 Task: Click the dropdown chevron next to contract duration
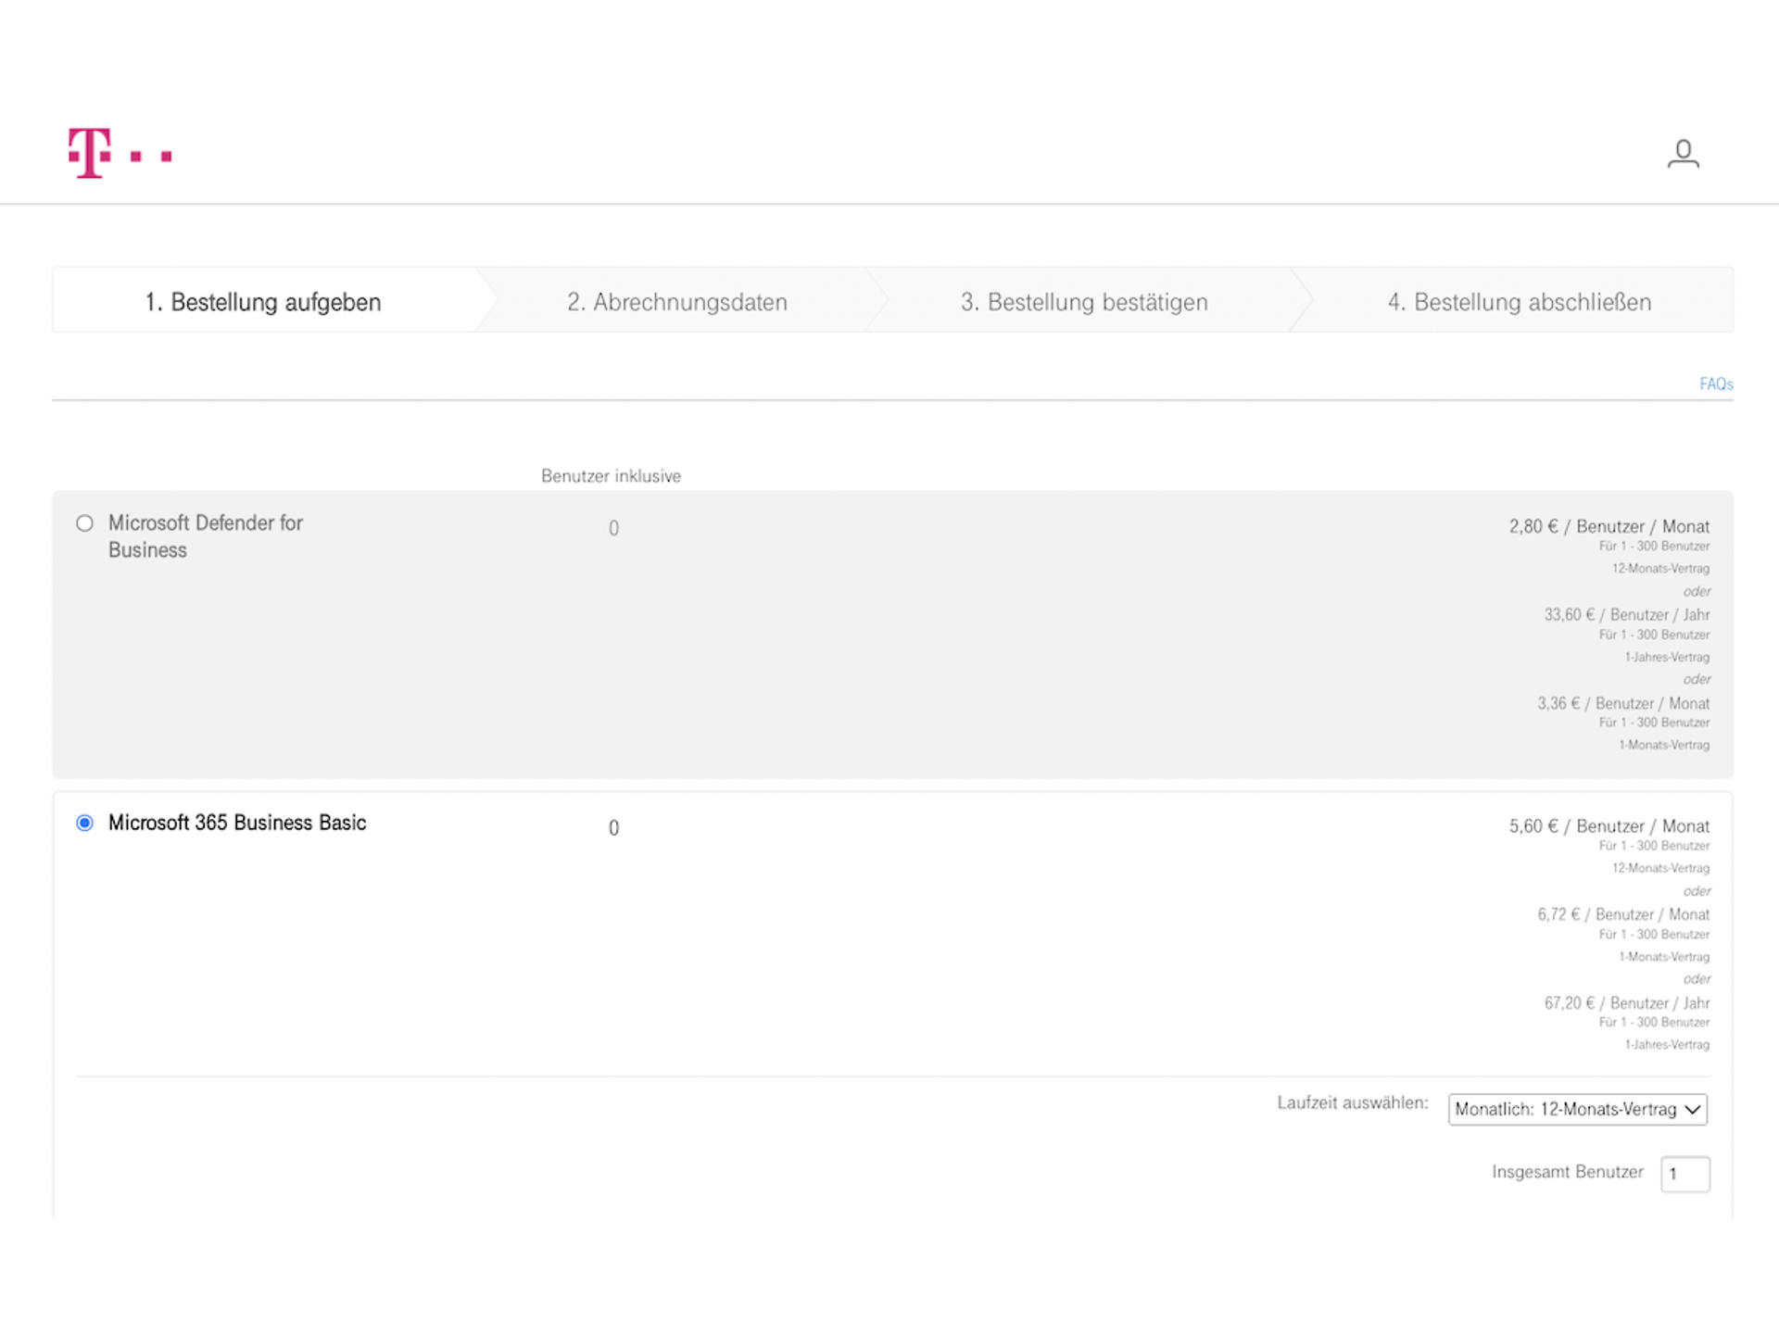coord(1692,1109)
